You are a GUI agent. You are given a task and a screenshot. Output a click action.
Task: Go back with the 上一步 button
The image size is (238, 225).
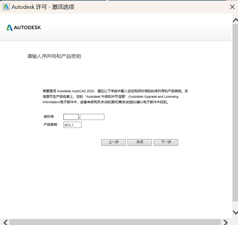(x=114, y=142)
